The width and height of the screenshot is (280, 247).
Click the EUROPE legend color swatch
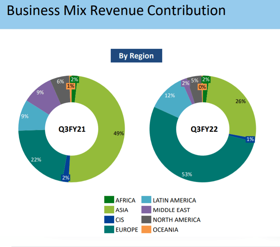click(109, 230)
